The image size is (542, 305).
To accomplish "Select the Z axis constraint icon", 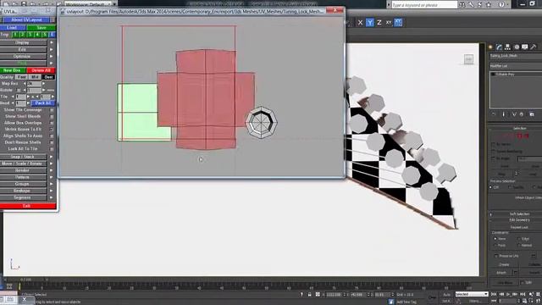I will tap(379, 23).
